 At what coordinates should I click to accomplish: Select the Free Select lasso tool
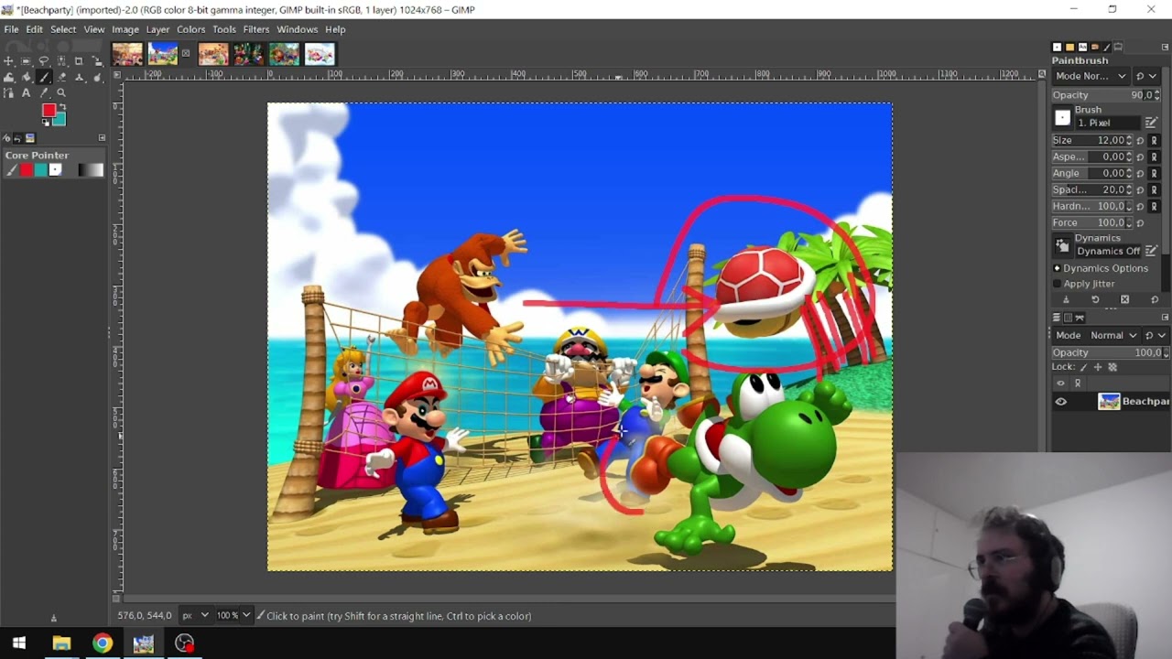44,61
